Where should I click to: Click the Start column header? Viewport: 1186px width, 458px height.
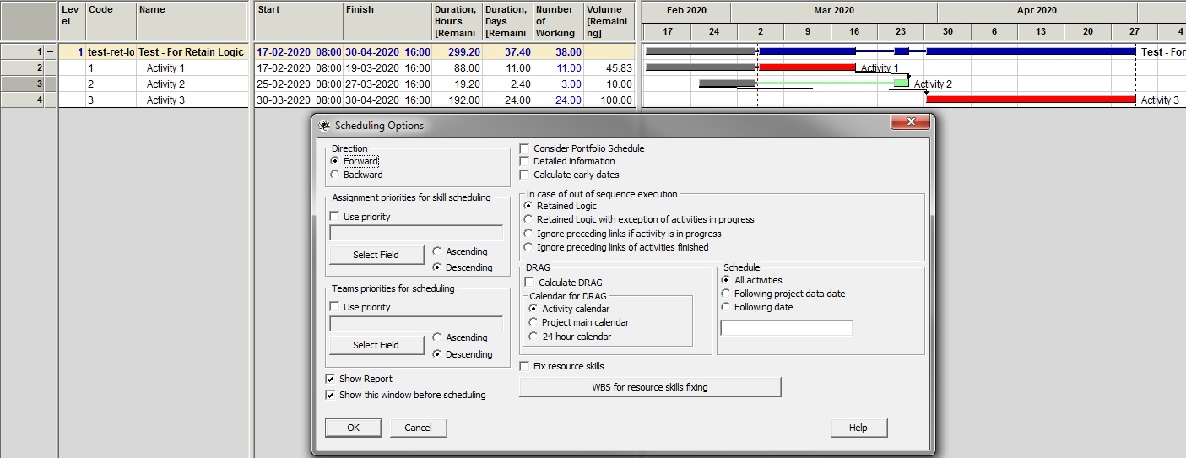point(298,21)
